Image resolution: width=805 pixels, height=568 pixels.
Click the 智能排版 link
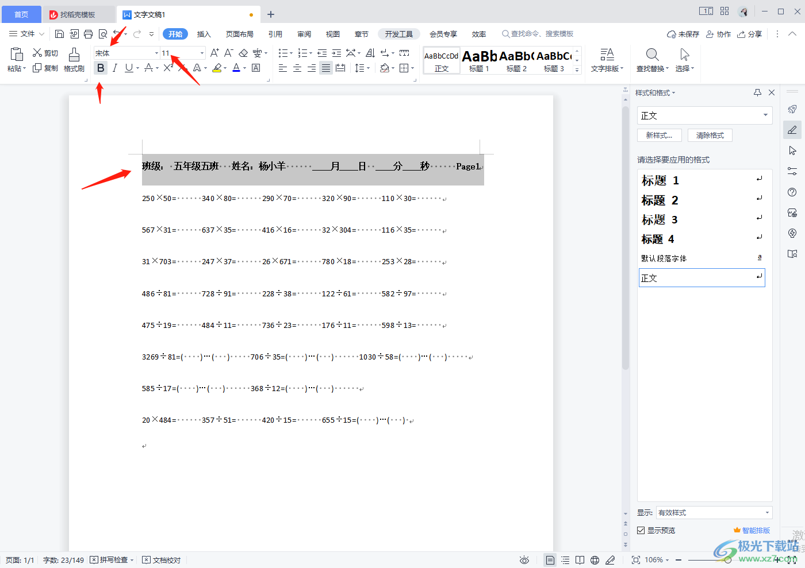tap(752, 530)
